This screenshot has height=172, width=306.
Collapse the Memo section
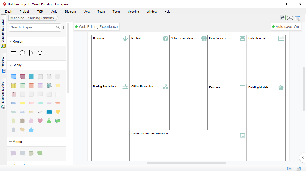[x=10, y=142]
